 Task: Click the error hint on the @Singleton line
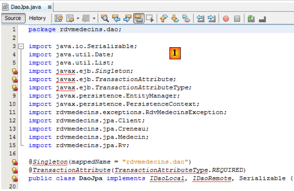[x=14, y=162]
